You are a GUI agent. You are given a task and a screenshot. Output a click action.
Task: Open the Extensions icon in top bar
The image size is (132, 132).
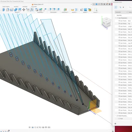click(x=96, y=4)
